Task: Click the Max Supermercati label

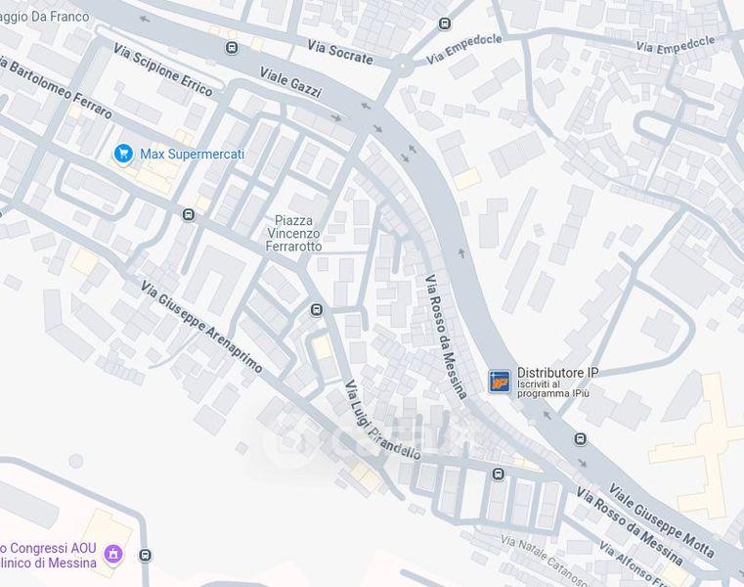Action: [x=193, y=154]
